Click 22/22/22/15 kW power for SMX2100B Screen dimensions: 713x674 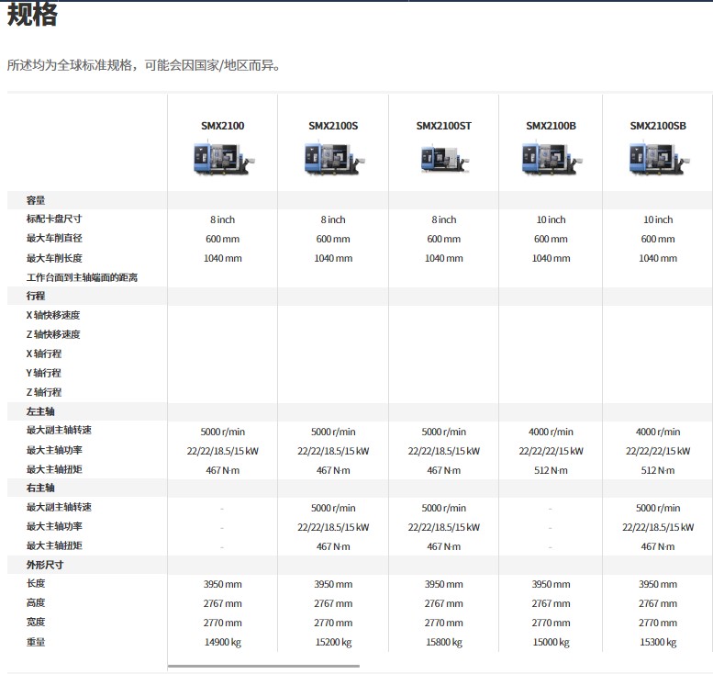point(551,451)
